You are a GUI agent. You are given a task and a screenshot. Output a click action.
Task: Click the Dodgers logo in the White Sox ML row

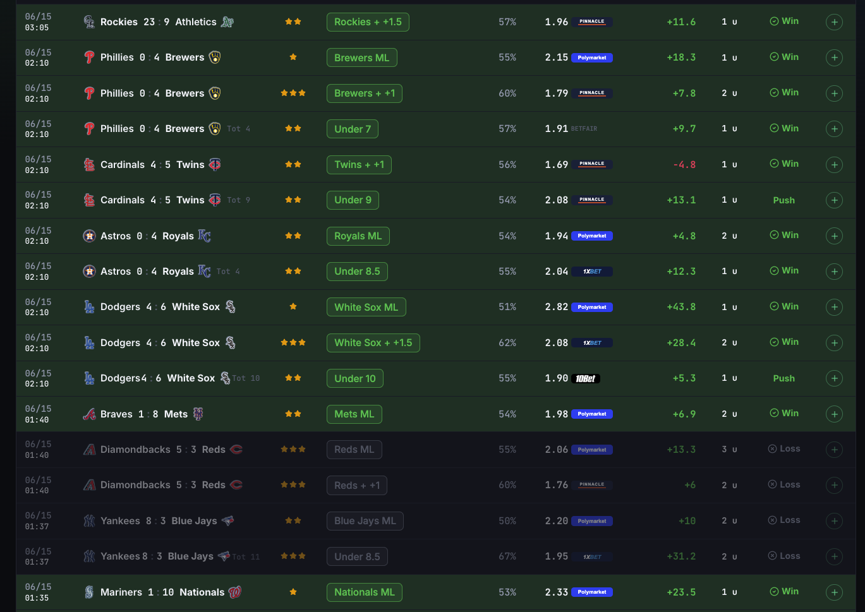89,307
